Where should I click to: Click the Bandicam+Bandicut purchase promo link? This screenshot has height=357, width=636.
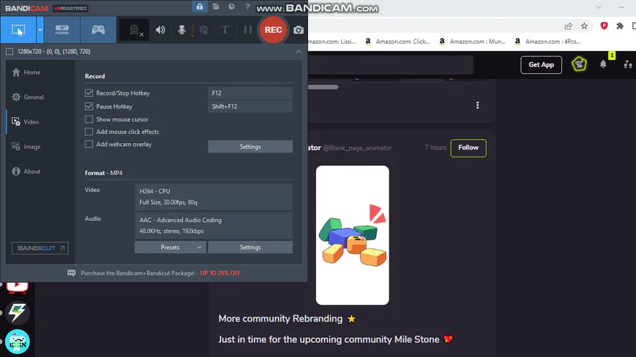160,273
